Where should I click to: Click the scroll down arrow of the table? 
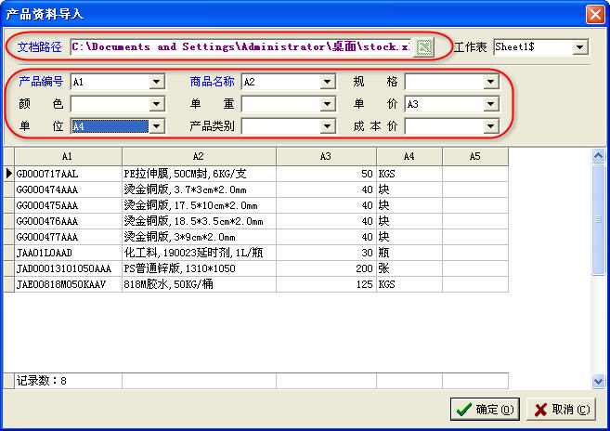[598, 381]
